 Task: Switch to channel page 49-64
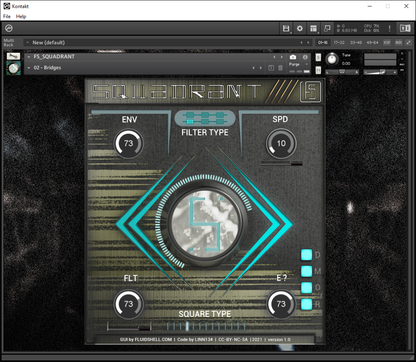coord(372,43)
